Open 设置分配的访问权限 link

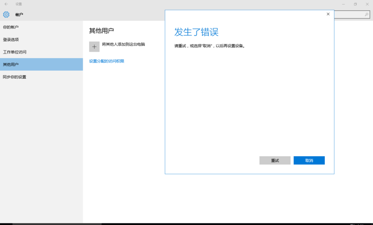(x=107, y=61)
